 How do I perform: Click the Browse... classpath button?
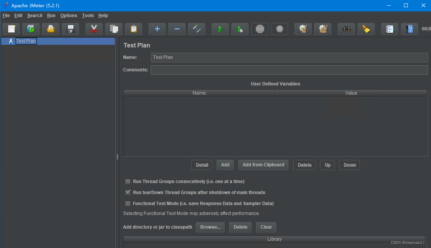(x=210, y=227)
